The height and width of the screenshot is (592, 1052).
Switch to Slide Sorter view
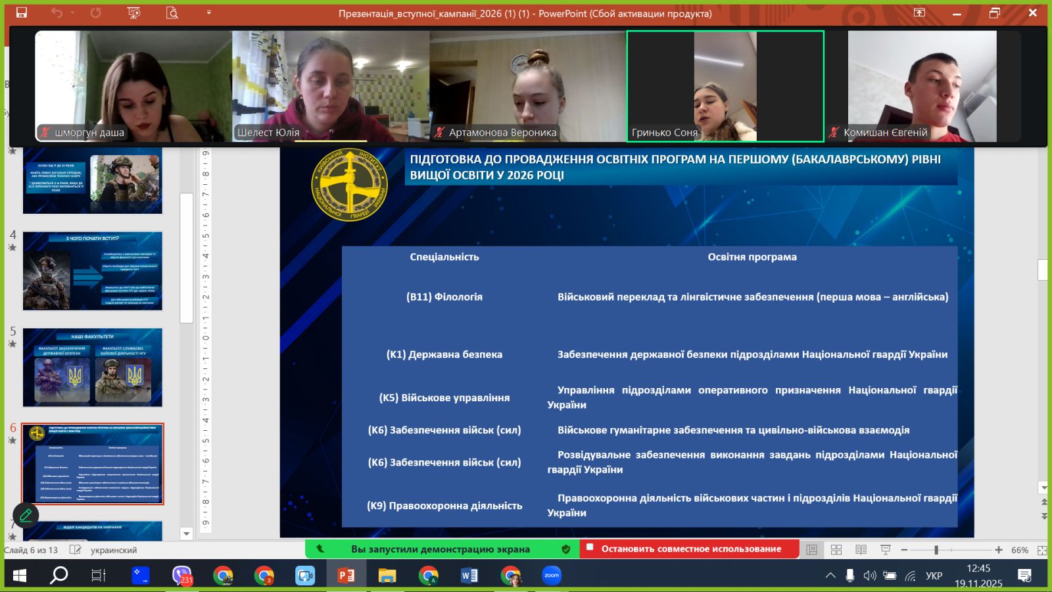click(836, 550)
